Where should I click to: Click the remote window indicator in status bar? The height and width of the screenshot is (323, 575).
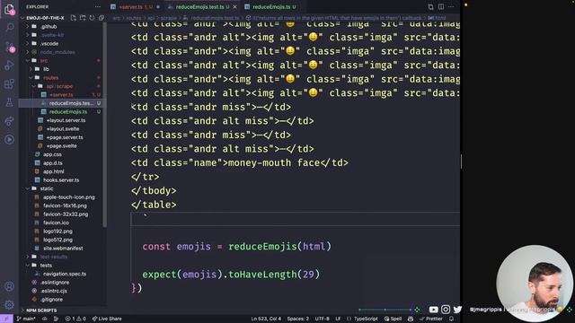tap(6, 319)
